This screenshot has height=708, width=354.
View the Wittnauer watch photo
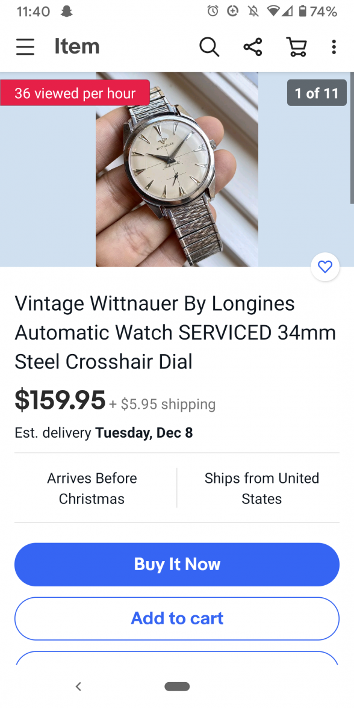(x=177, y=169)
